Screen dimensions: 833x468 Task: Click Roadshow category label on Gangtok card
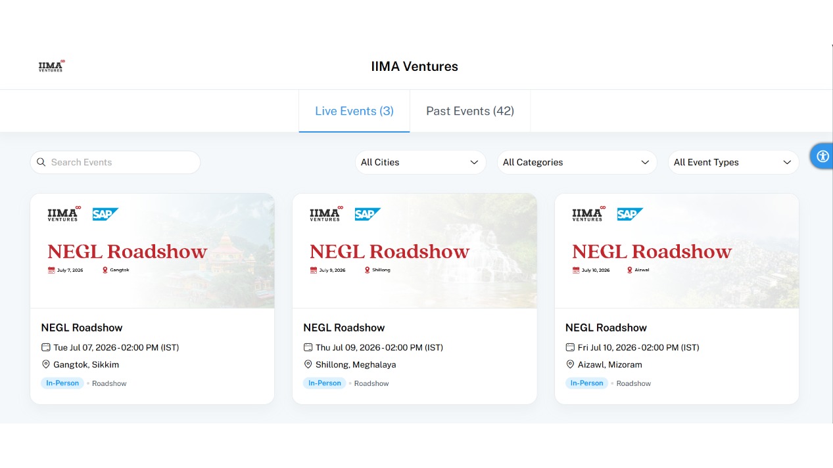coord(109,383)
